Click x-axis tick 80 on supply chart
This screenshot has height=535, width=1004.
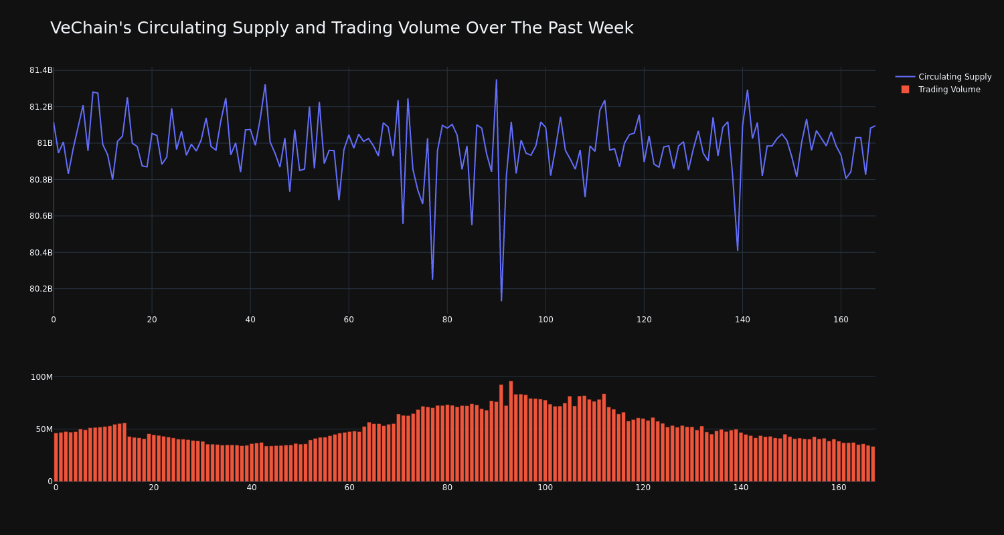point(447,320)
